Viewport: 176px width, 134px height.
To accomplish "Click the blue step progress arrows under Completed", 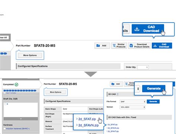I will coord(20,91).
